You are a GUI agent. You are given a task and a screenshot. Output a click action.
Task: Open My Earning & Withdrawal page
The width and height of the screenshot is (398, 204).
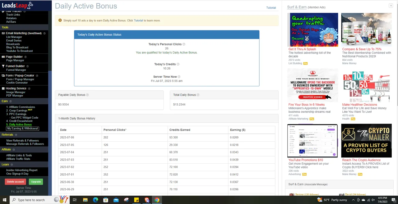[22, 129]
